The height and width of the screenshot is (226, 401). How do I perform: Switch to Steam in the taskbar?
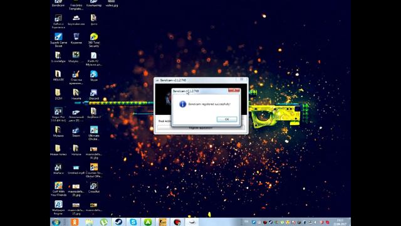(x=118, y=222)
